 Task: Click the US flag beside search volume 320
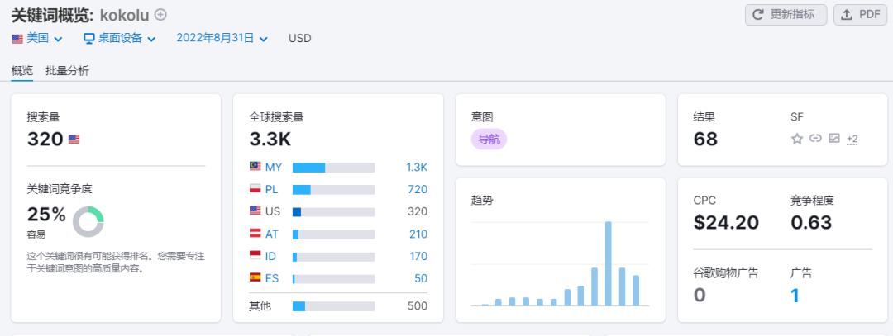[74, 140]
